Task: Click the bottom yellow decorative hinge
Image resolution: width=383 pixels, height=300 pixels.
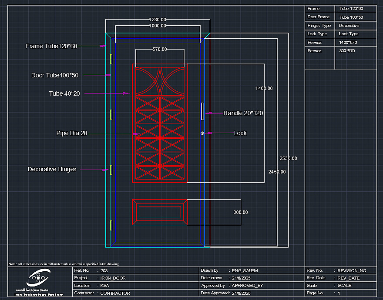Action: [111, 225]
